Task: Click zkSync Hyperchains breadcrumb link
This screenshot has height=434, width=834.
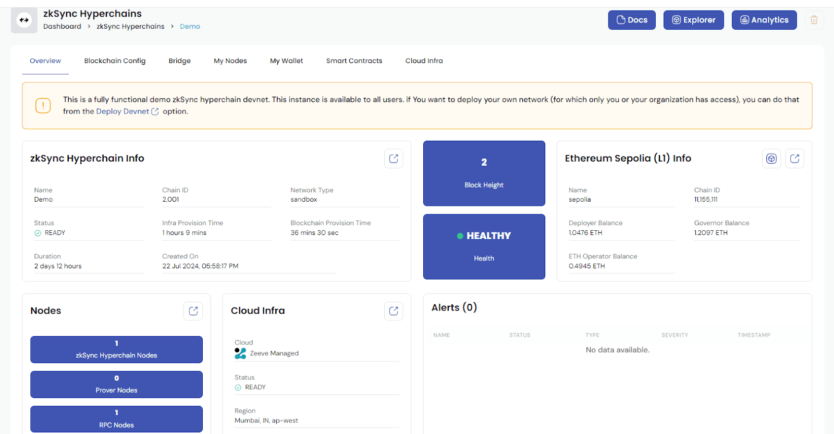Action: coord(130,27)
